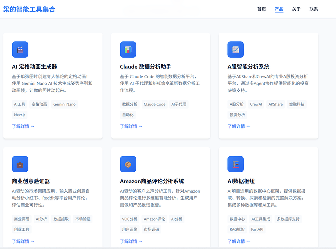Open 了解详情 for AI数据枢纽

(239, 241)
